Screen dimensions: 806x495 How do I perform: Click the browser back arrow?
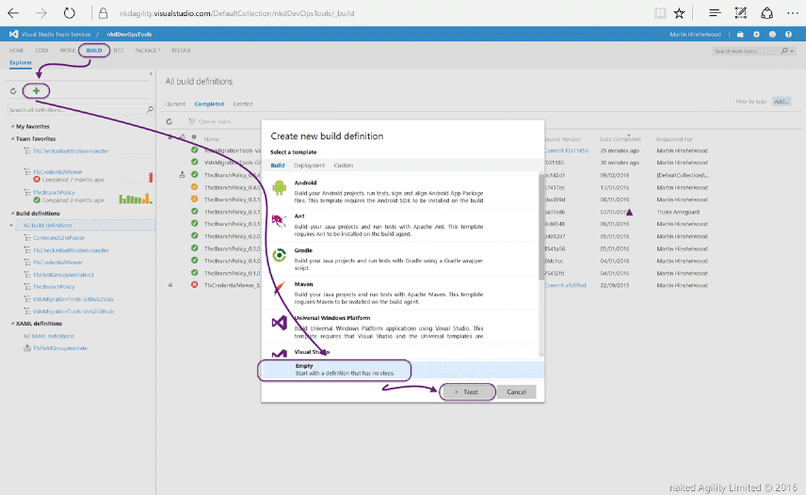point(13,13)
